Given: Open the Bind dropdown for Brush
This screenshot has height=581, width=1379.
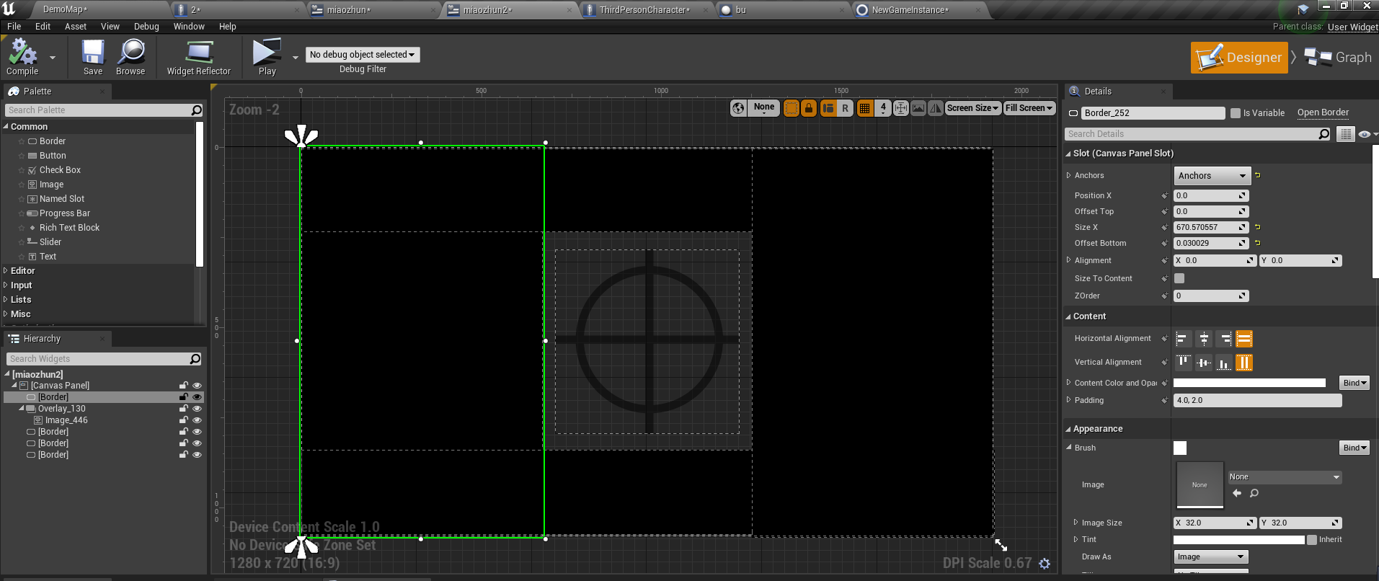Looking at the screenshot, I should [1354, 448].
